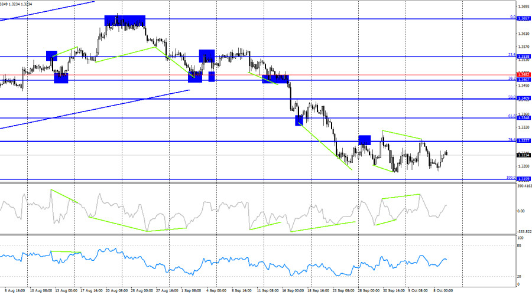Click the red 1.3482 price tag

[x=524, y=74]
